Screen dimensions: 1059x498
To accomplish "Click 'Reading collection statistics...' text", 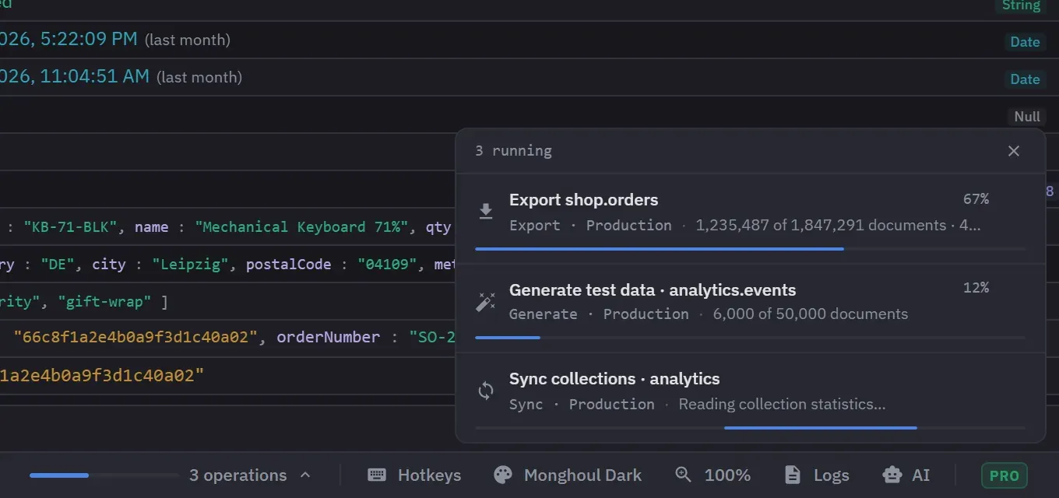I will point(782,404).
